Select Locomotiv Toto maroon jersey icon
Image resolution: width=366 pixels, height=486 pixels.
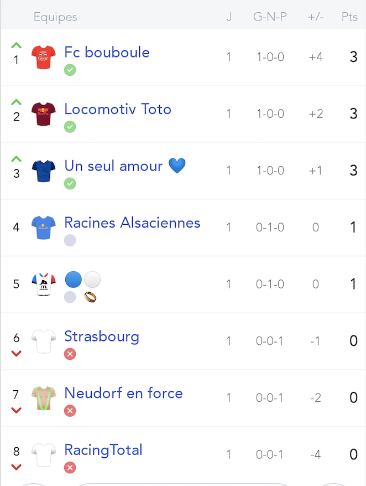coord(43,114)
